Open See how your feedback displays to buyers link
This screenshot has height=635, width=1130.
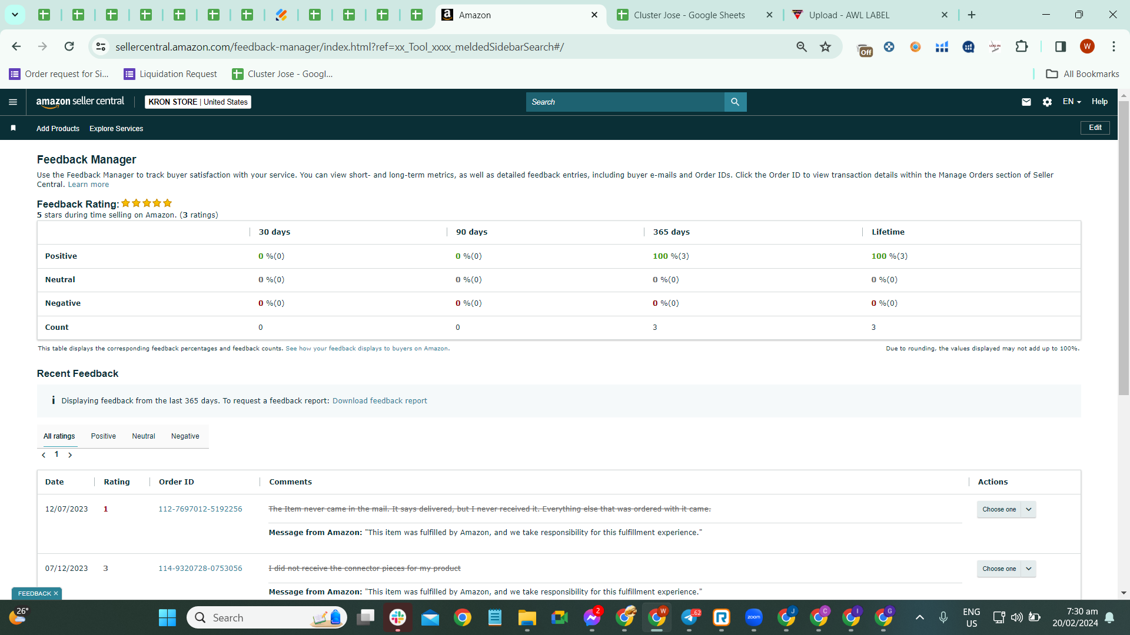367,349
